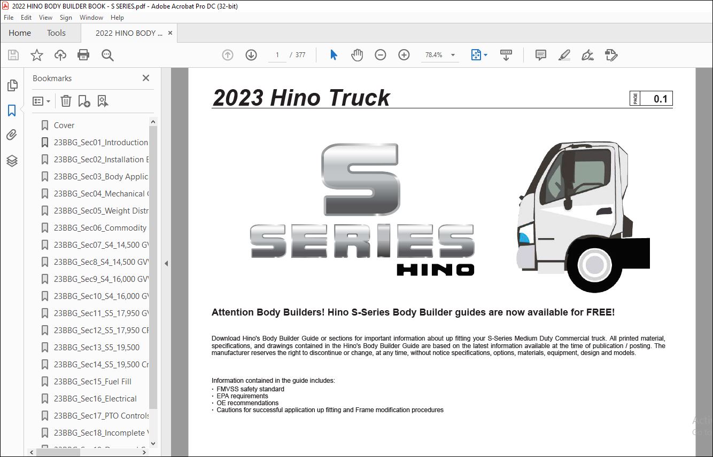Image resolution: width=713 pixels, height=457 pixels.
Task: Close the 2022 HINO BODY document tab
Action: (170, 33)
